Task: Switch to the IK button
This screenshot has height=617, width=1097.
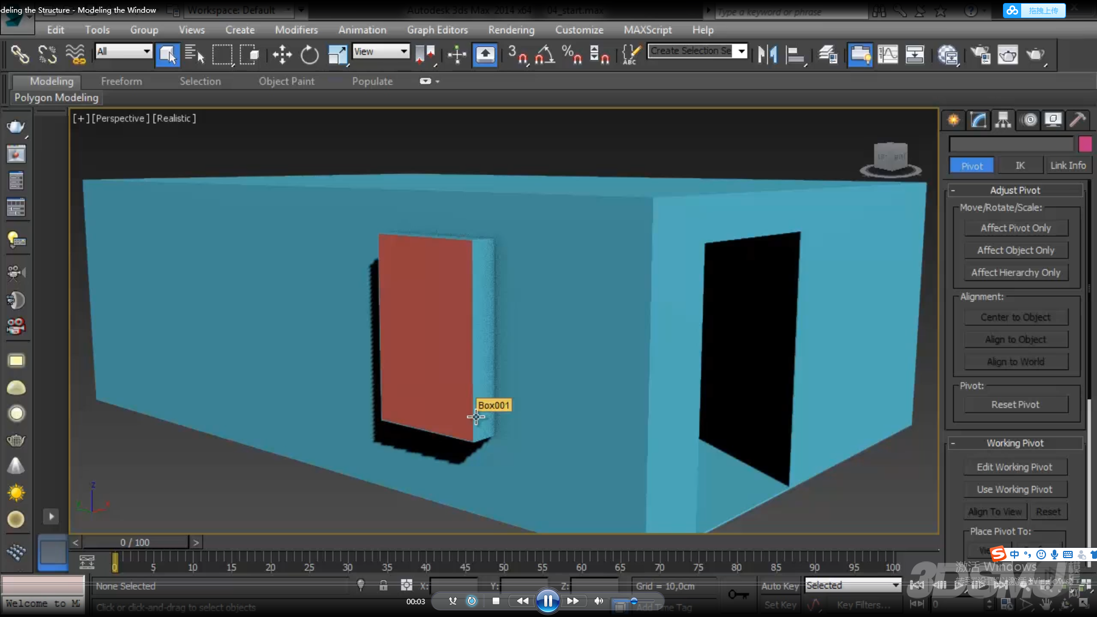Action: click(x=1020, y=166)
